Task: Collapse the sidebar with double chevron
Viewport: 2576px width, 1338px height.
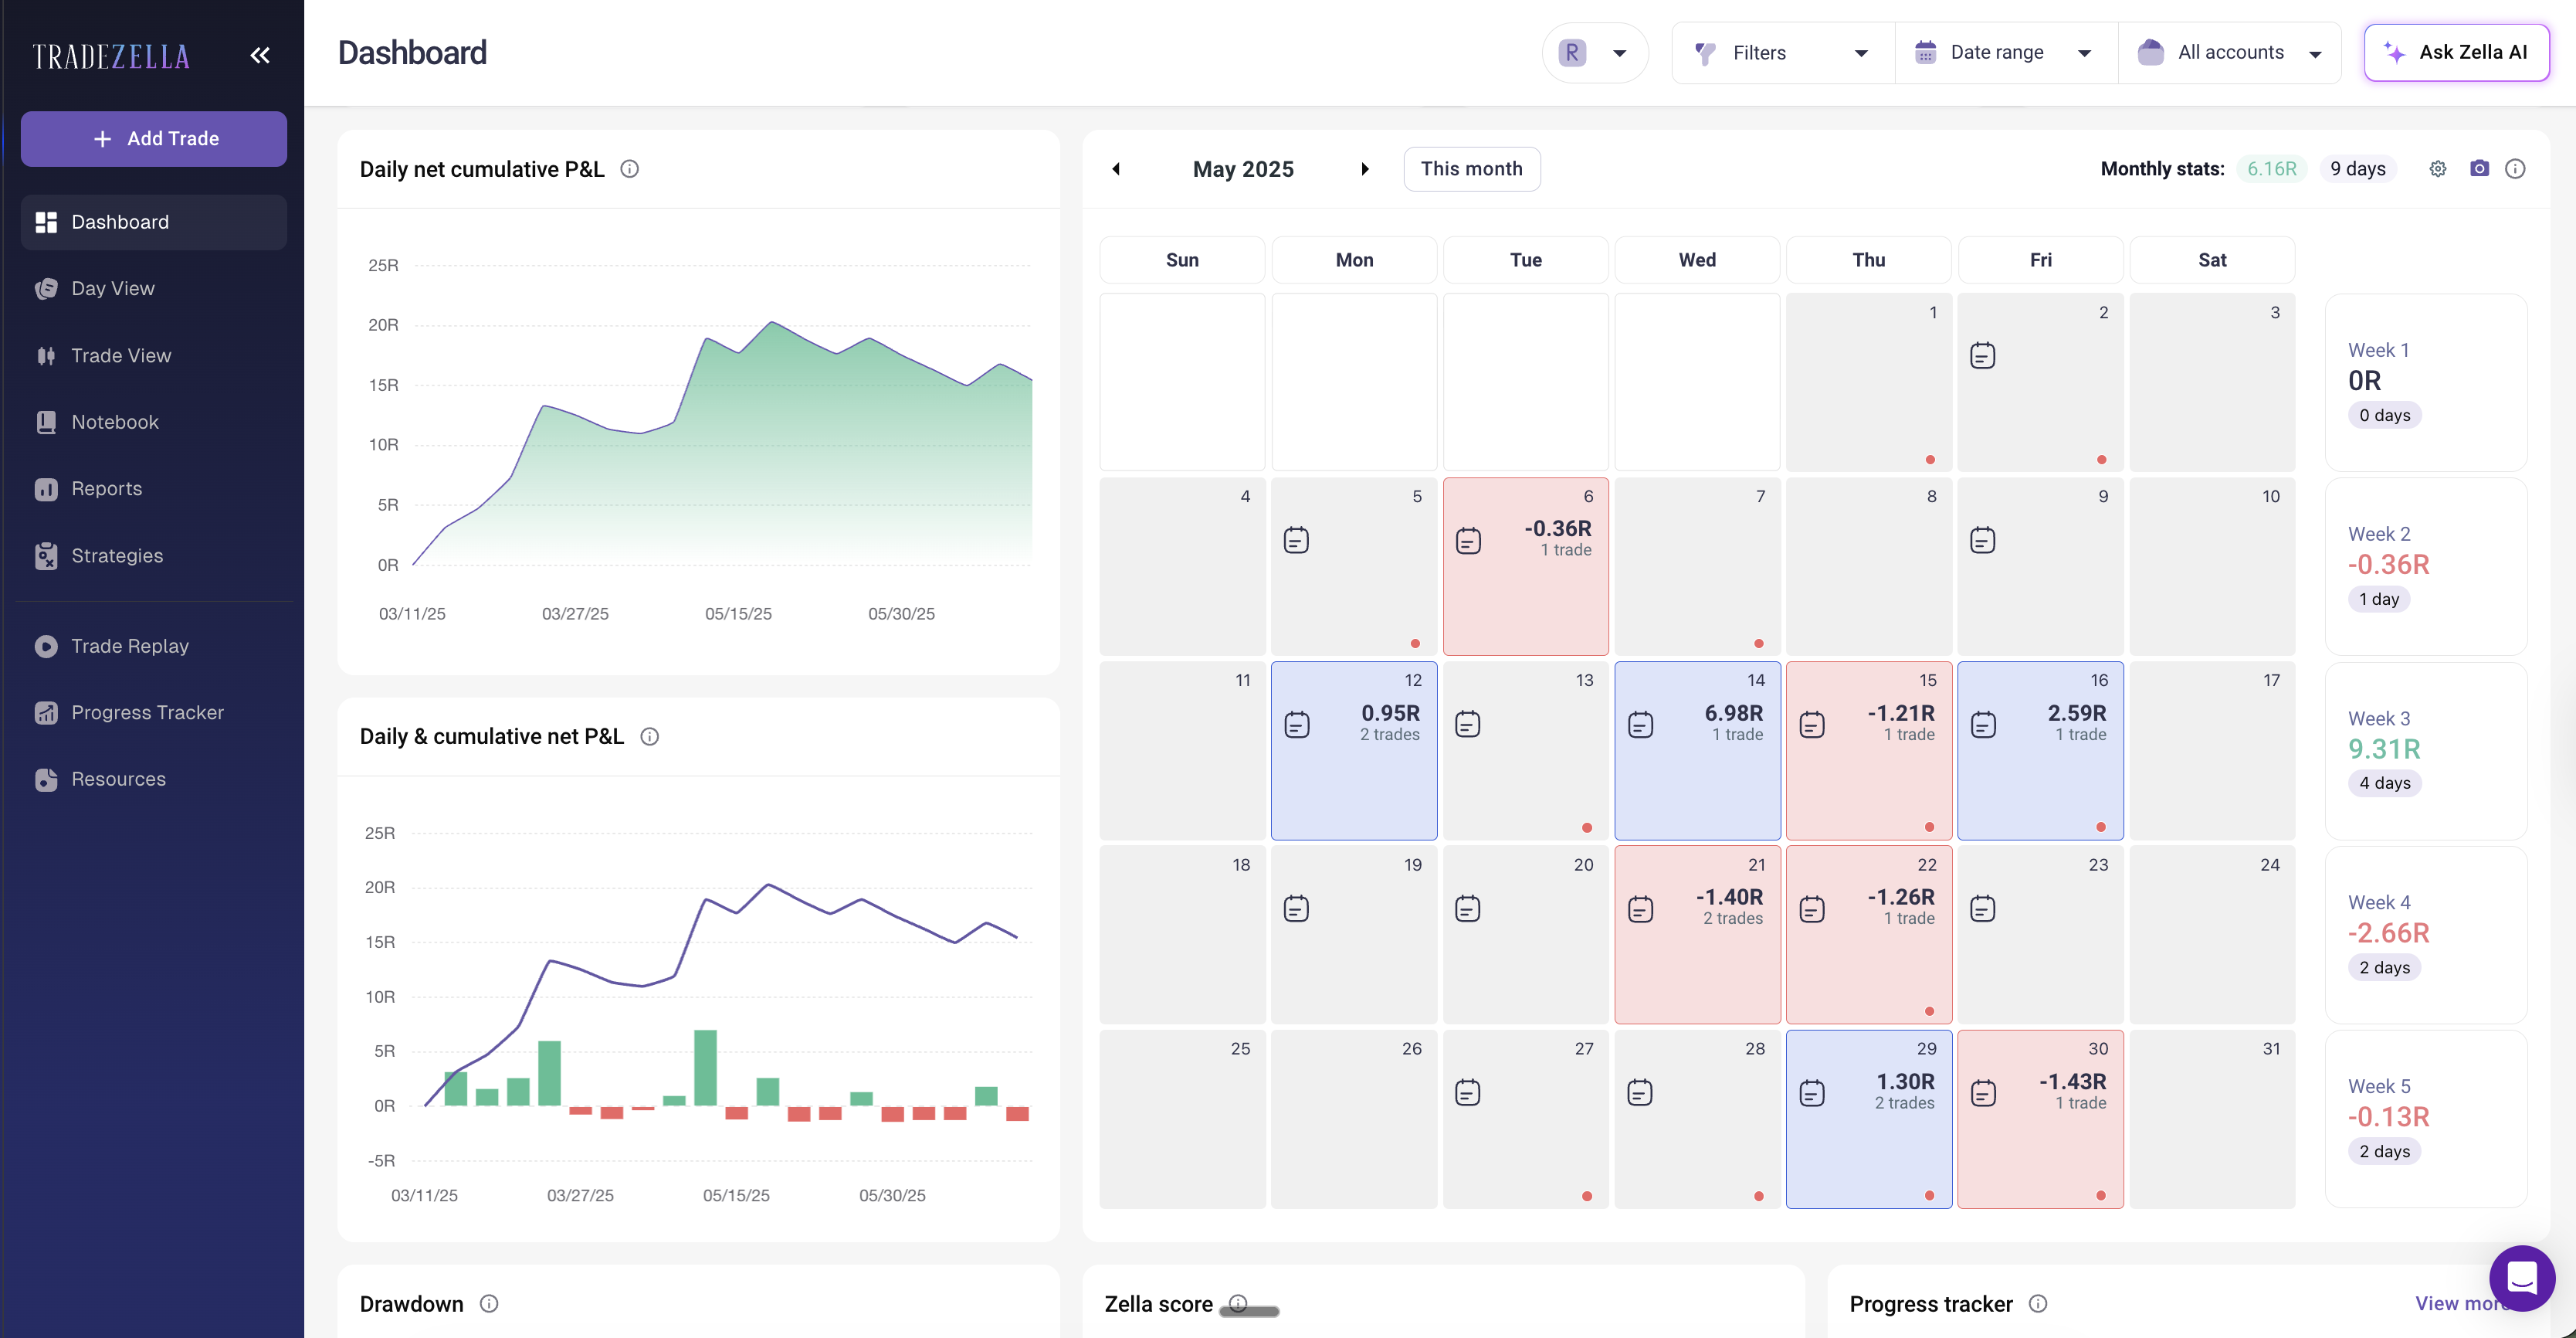Action: coord(260,55)
